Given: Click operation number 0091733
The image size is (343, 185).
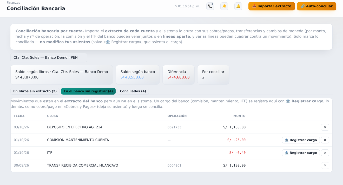Looking at the screenshot, I should 175,127.
